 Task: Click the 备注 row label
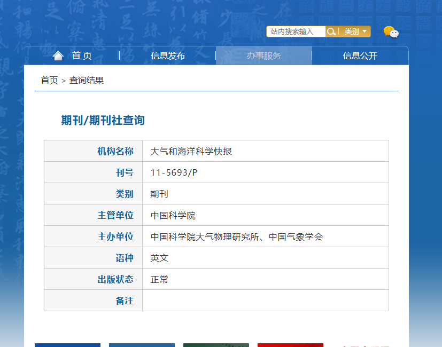[x=125, y=301]
